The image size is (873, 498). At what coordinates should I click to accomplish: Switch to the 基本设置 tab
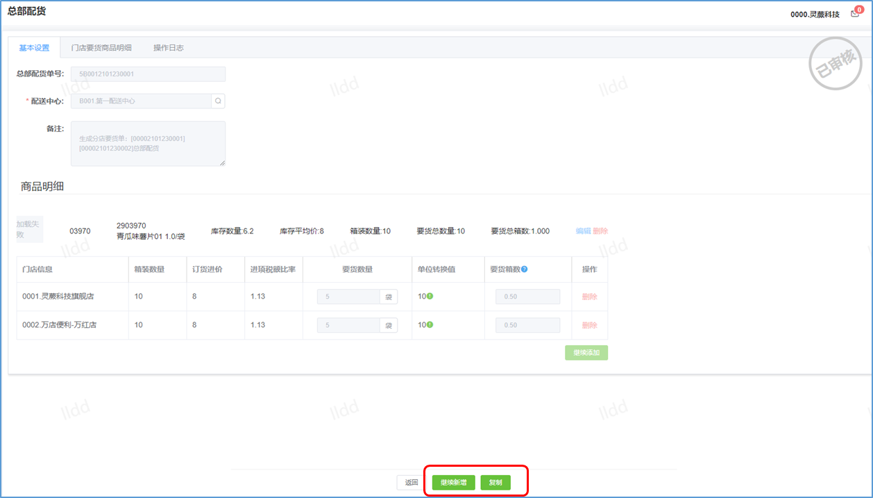[x=34, y=48]
